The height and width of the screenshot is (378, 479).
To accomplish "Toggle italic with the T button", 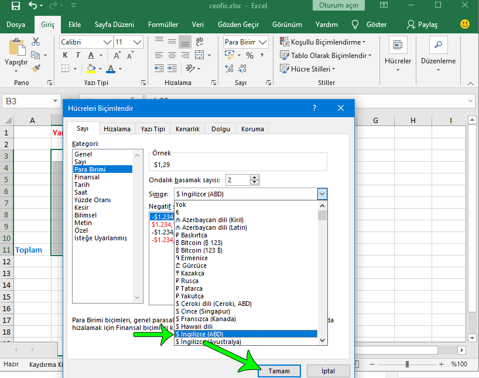I will pyautogui.click(x=78, y=55).
